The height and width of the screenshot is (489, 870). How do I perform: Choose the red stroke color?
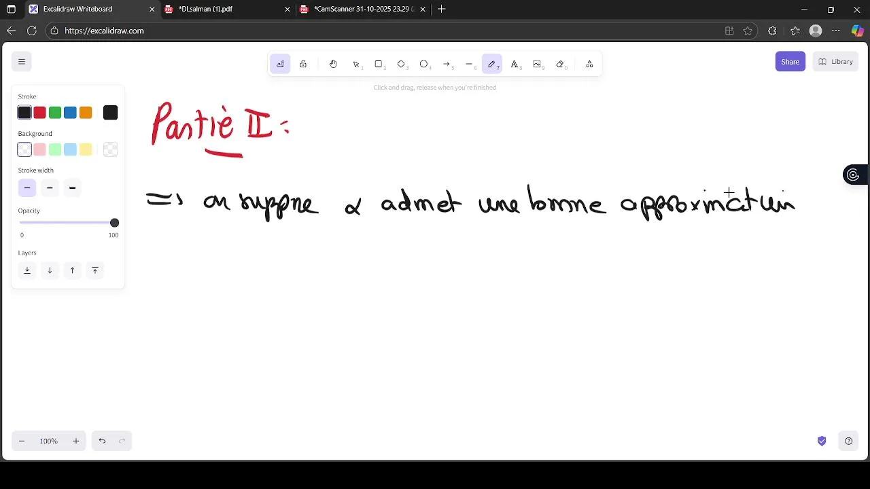[39, 113]
